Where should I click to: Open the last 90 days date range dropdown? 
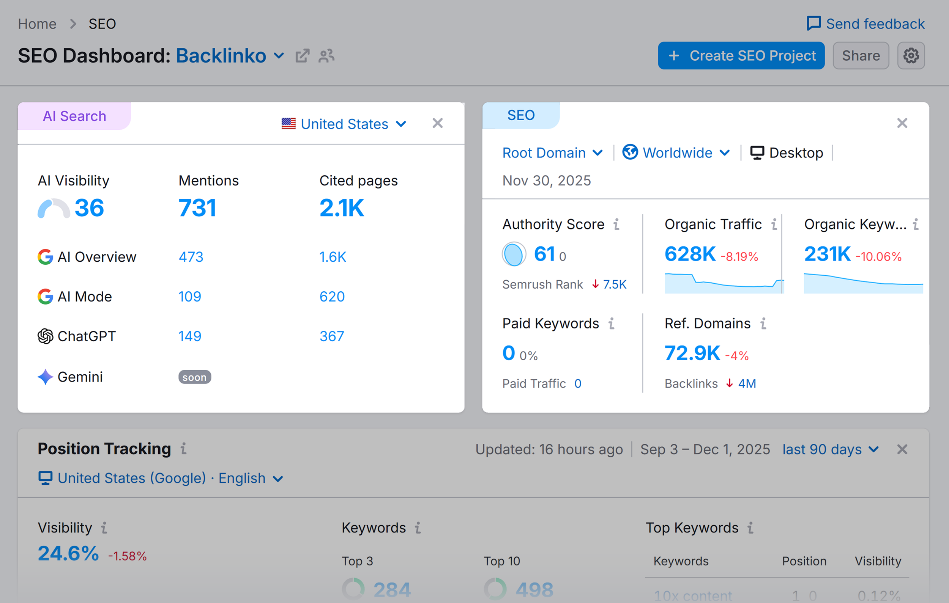831,449
